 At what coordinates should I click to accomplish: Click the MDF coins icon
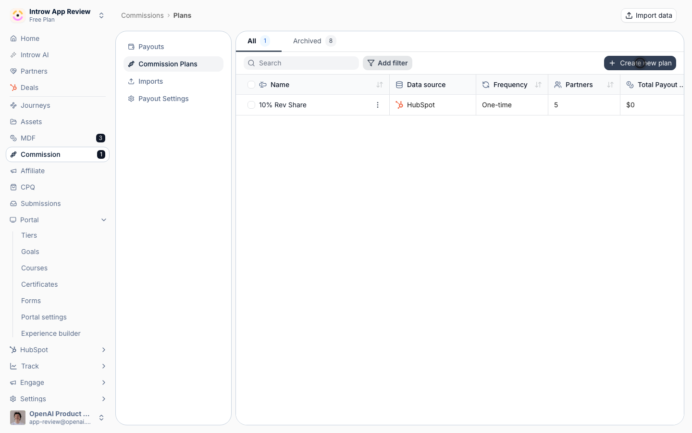pos(13,138)
